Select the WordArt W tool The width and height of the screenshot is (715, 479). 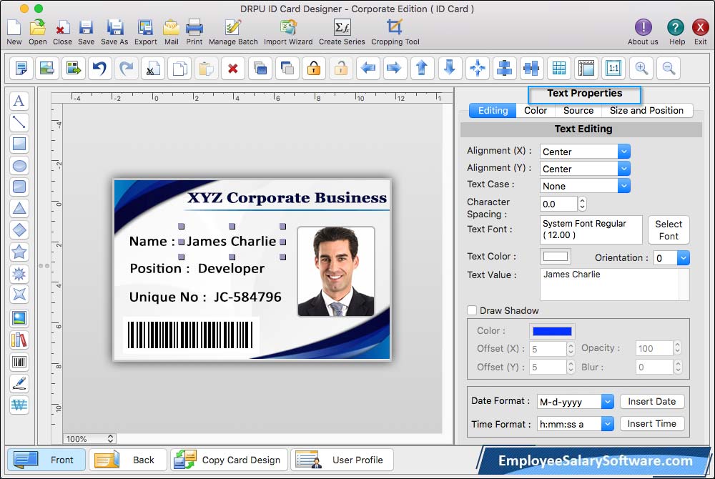19,405
